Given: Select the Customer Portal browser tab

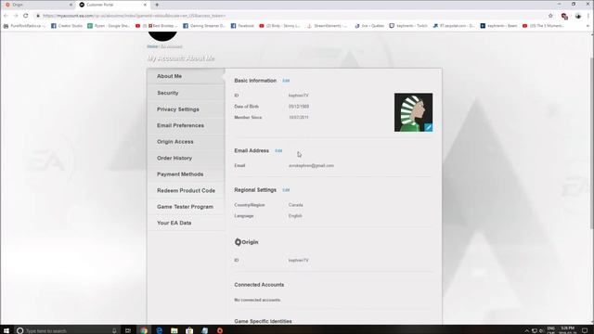Looking at the screenshot, I should coord(112,5).
